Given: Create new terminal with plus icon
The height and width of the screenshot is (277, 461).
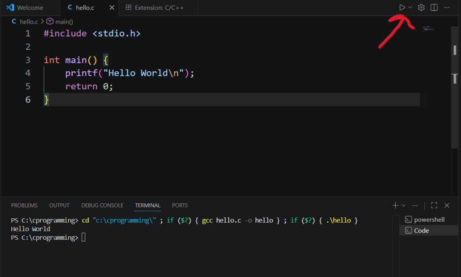Looking at the screenshot, I should coord(395,205).
